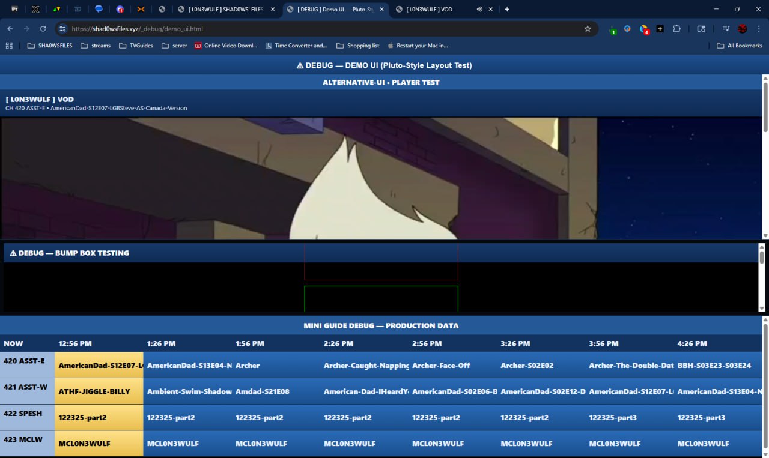Image resolution: width=769 pixels, height=458 pixels.
Task: Reload the current debug page
Action: click(x=43, y=29)
